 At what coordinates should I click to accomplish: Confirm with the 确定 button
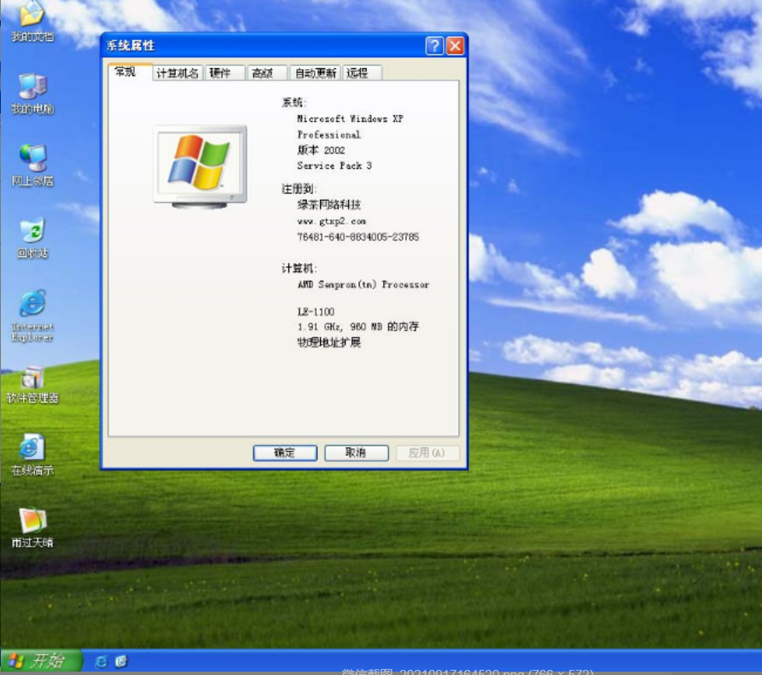tap(285, 453)
